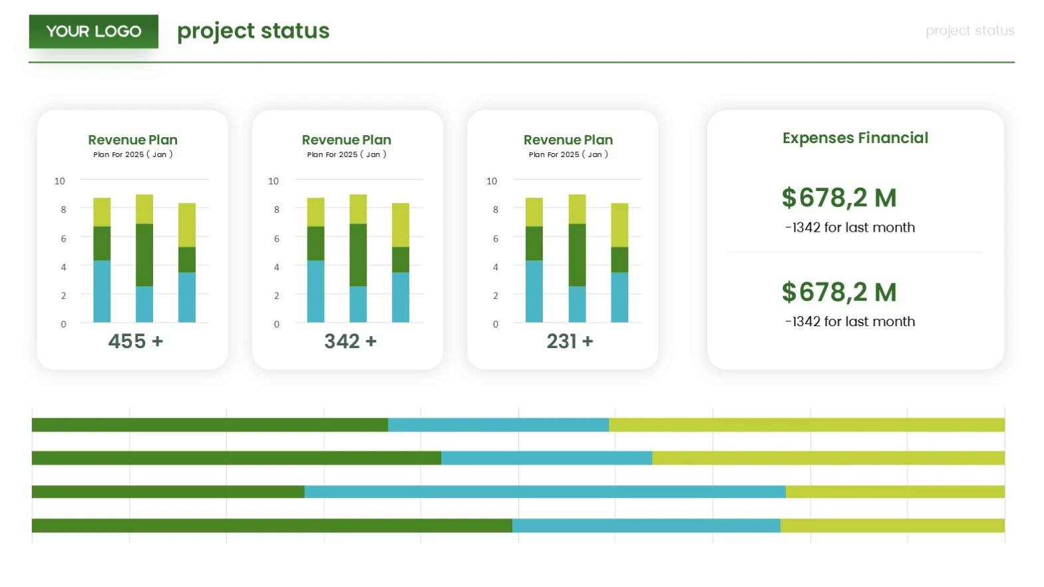Screen dimensions: 1044x587
Task: Select the Expenses Financial heading
Action: pos(855,138)
